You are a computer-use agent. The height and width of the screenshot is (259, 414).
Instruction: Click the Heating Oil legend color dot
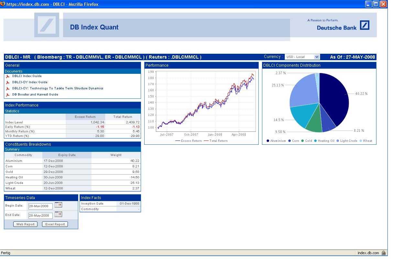(x=315, y=141)
